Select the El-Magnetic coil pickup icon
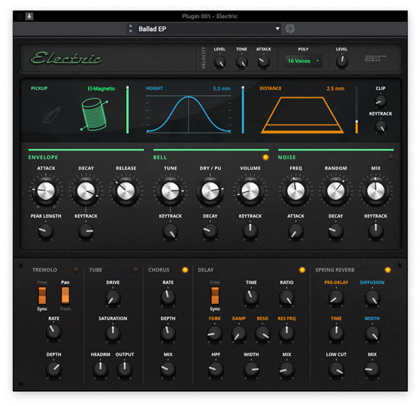Screen dimensions: 420x406 tap(94, 114)
